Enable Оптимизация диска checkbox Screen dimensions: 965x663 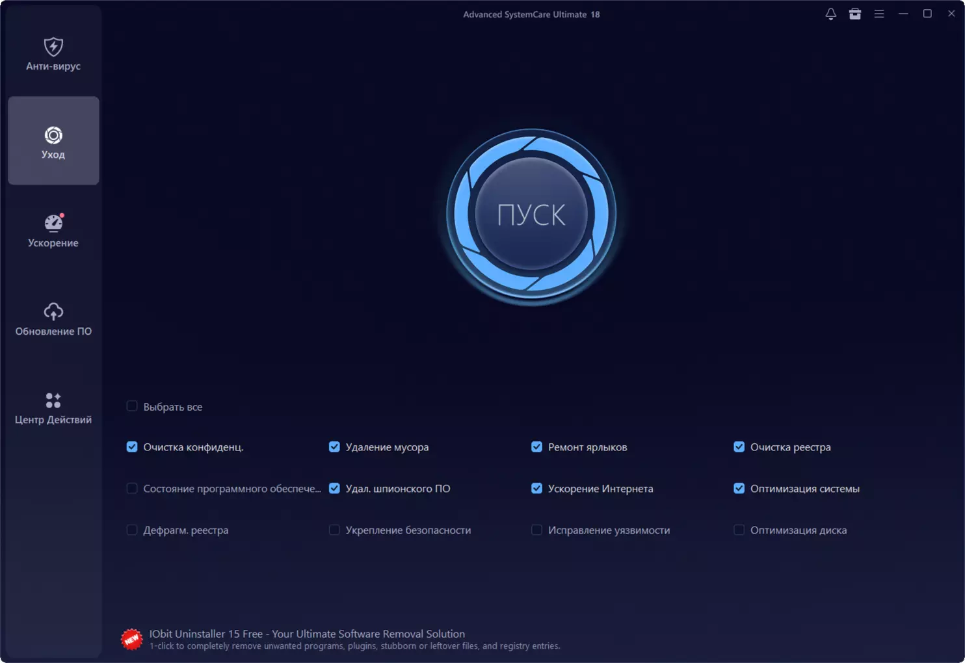tap(739, 530)
